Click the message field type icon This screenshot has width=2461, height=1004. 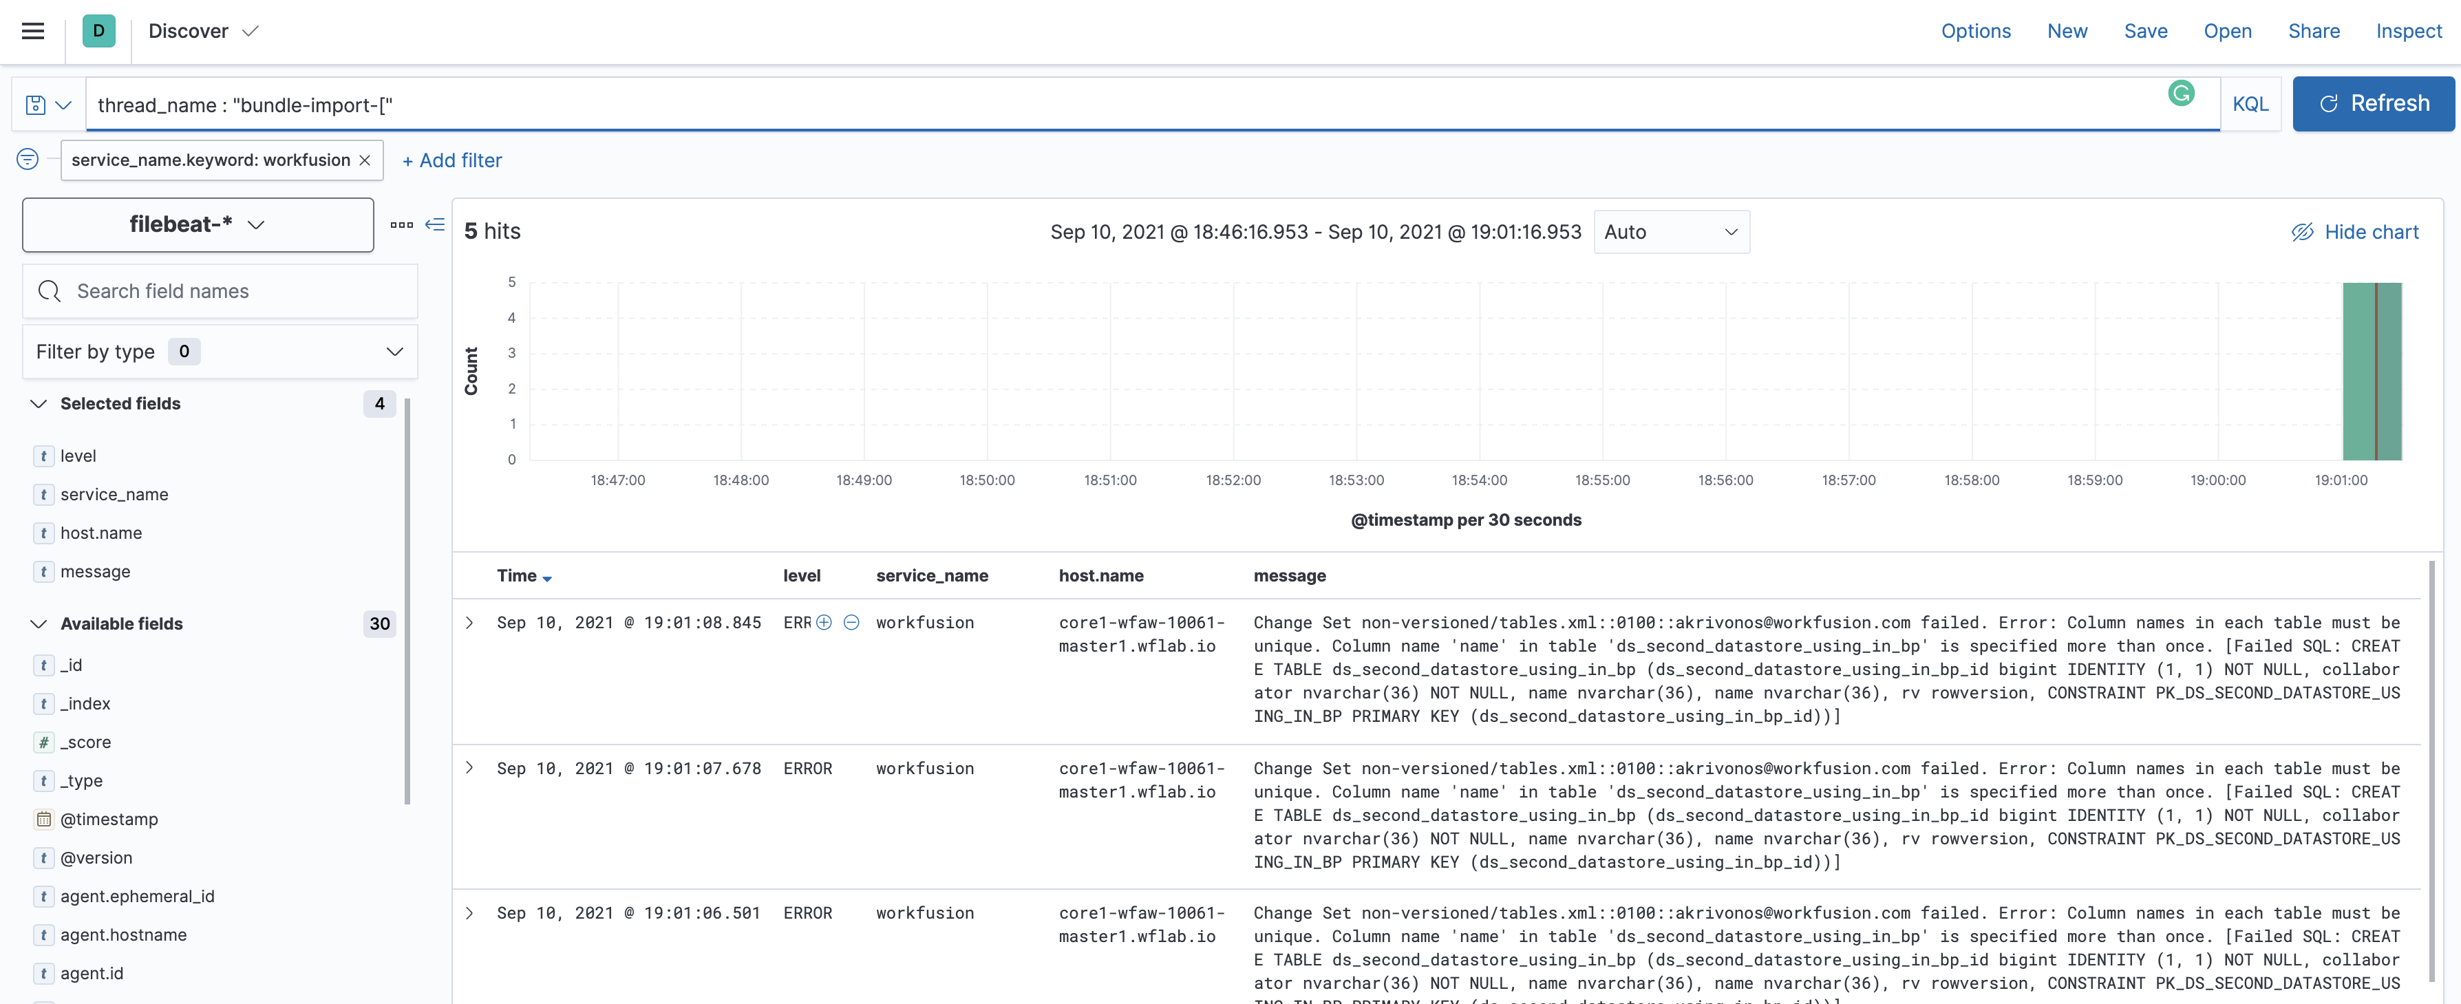44,573
